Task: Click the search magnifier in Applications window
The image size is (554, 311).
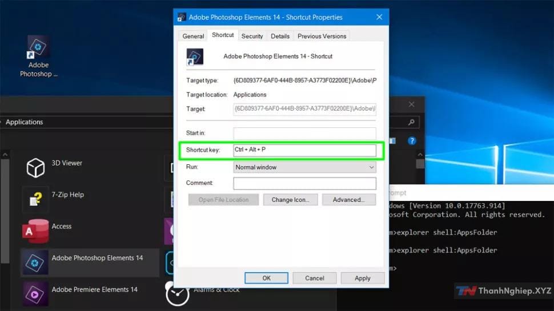Action: click(411, 122)
